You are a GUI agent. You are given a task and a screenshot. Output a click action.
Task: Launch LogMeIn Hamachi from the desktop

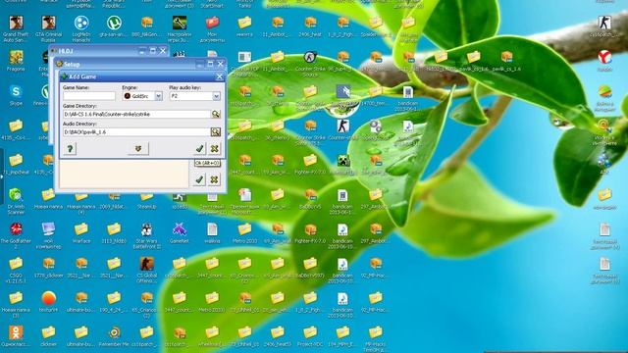(81, 23)
